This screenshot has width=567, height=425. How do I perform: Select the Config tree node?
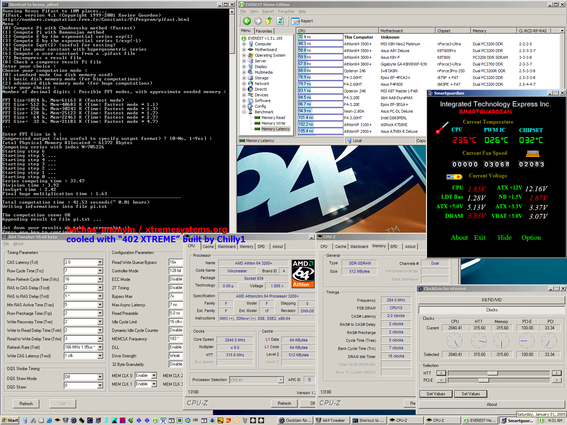(x=260, y=106)
